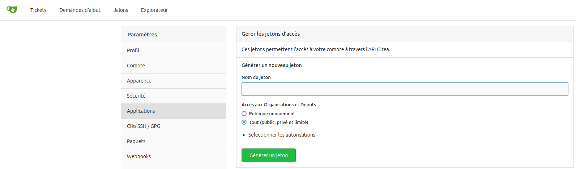Click the Générer un nouveau jeton heading
576x169 pixels.
tap(272, 65)
